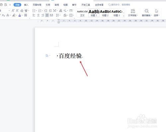
Task: Click the page icon beside the 百度经验 paragraph
Action: tap(47, 56)
